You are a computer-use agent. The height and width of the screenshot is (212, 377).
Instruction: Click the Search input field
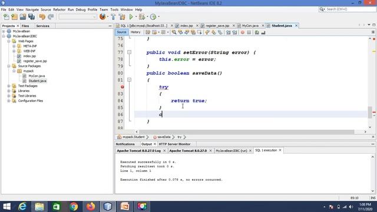[x=350, y=9]
